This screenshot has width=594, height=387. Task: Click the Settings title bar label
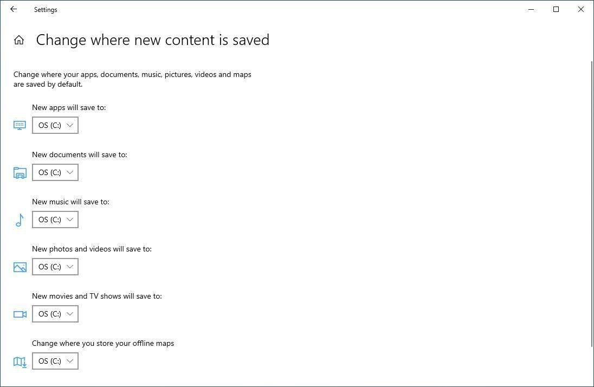click(45, 9)
